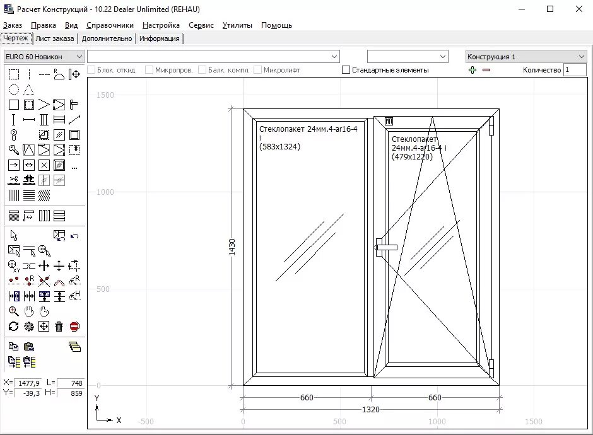Viewport: 593px width, 435px height.
Task: Click the stacked yellow layers icon
Action: pos(74,347)
